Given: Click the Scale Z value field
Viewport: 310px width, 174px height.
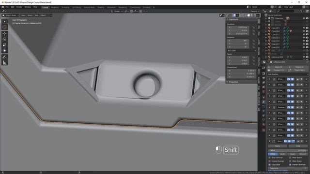Looking at the screenshot, I should [238, 64].
